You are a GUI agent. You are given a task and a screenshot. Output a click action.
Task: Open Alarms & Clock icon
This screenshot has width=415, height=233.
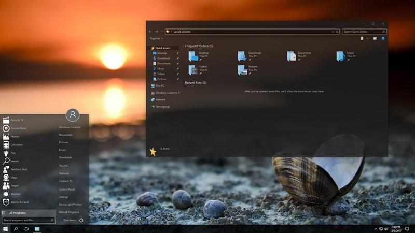point(6,202)
